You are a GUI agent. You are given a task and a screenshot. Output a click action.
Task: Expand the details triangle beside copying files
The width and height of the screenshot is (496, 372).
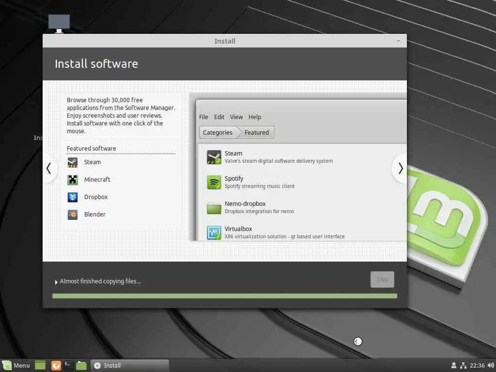pos(56,282)
